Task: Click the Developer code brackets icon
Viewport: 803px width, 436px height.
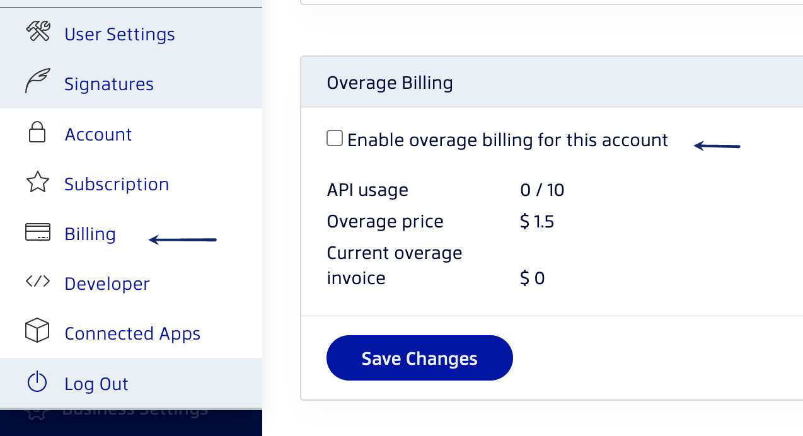Action: click(37, 282)
